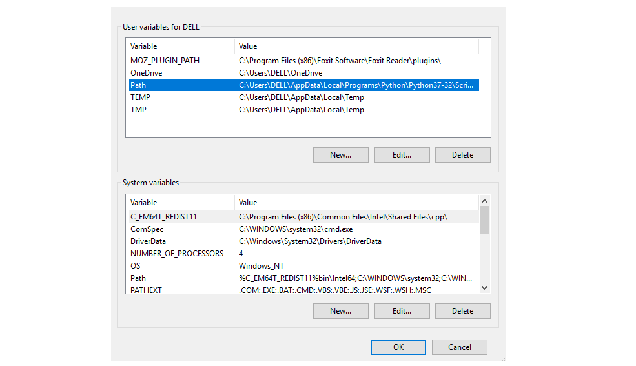Select the OneDrive user variable
This screenshot has width=636, height=366.
click(304, 72)
